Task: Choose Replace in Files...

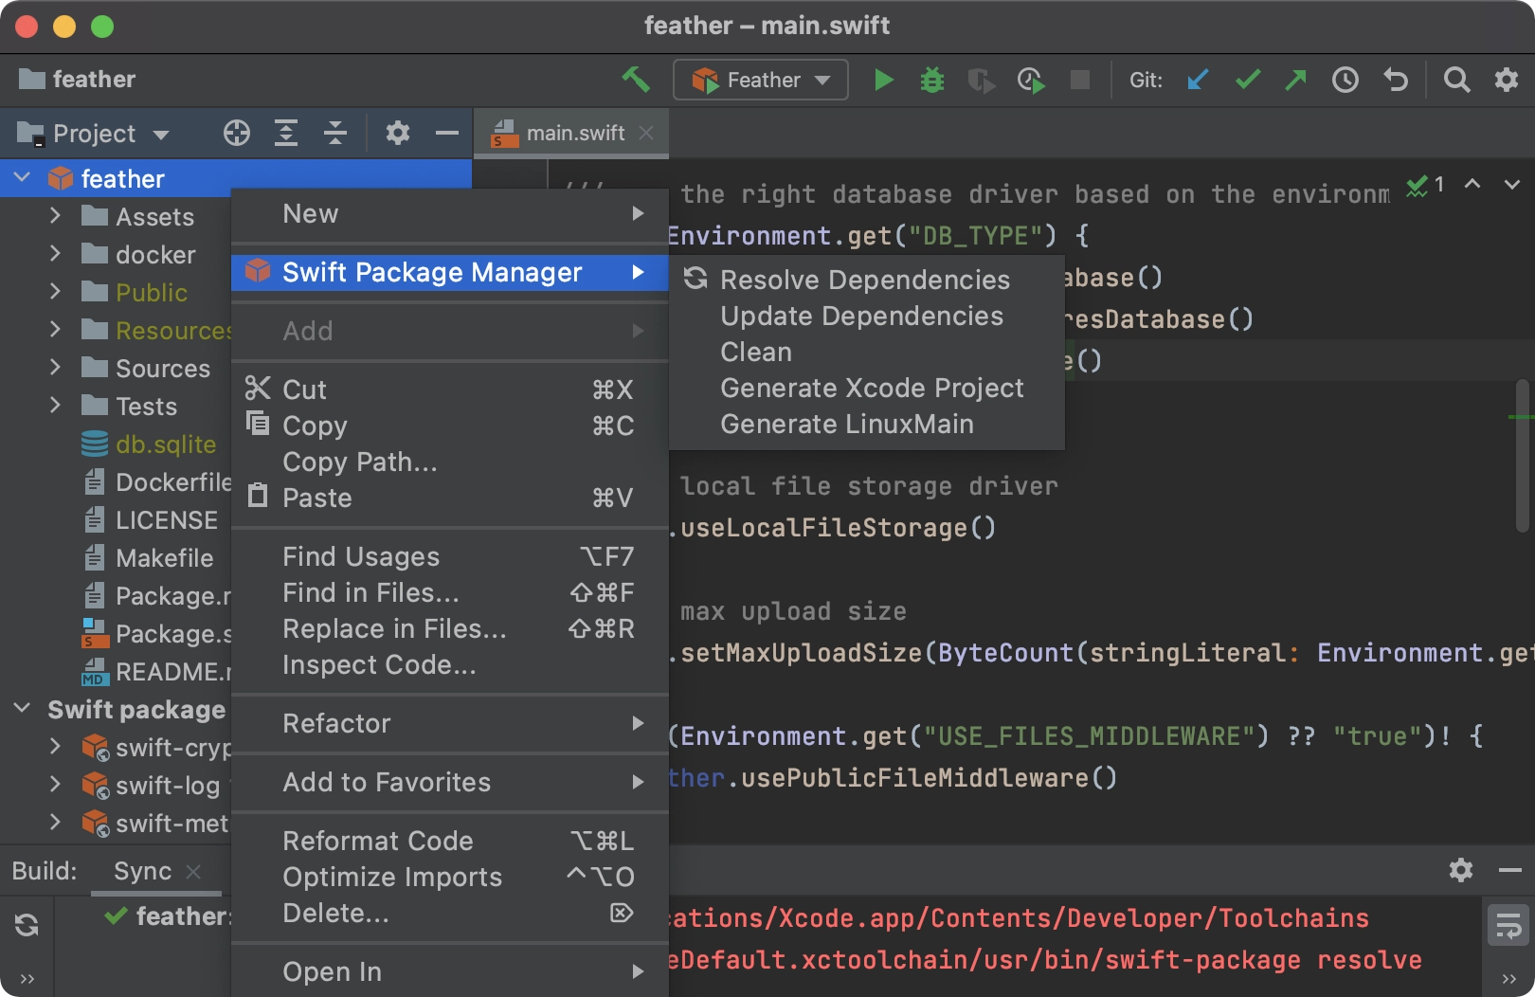Action: tap(450, 628)
